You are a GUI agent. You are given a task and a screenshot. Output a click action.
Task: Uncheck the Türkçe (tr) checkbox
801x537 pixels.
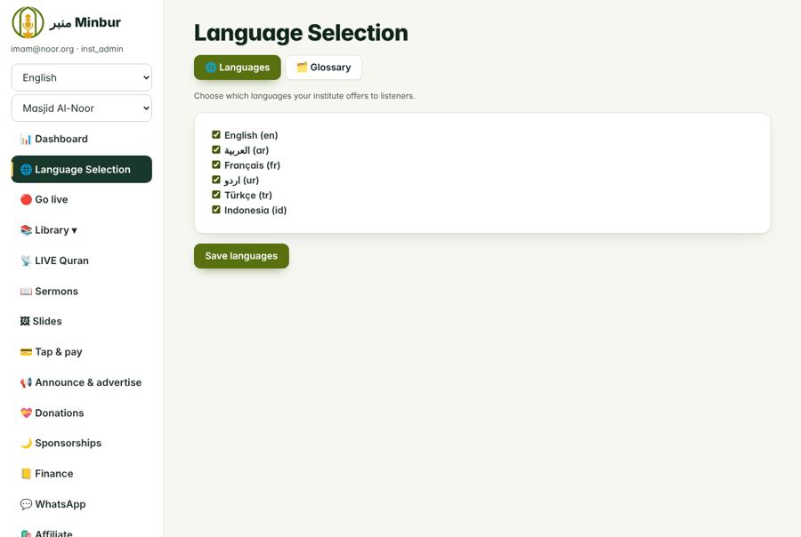click(216, 195)
